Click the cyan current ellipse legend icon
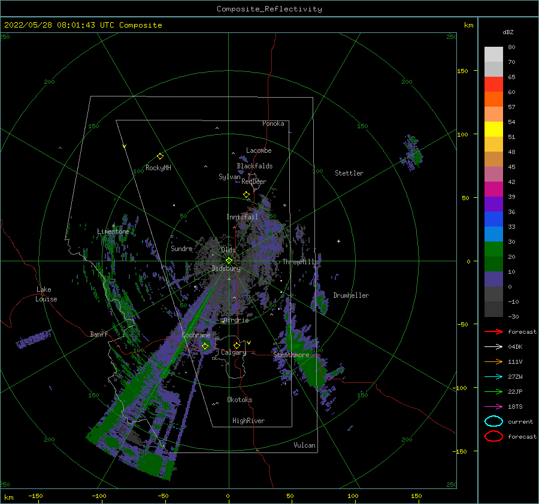 pyautogui.click(x=493, y=421)
